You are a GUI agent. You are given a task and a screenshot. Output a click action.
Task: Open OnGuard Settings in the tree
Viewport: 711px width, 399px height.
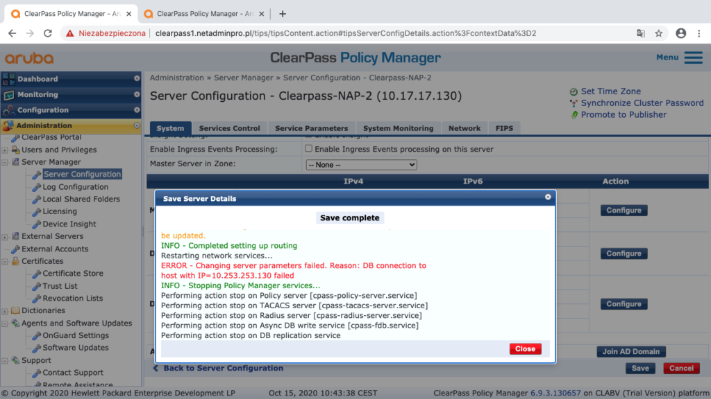pyautogui.click(x=76, y=335)
